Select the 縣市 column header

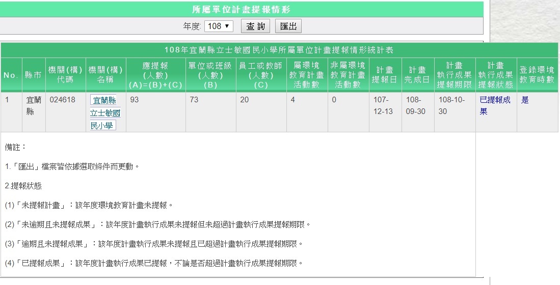coord(34,75)
